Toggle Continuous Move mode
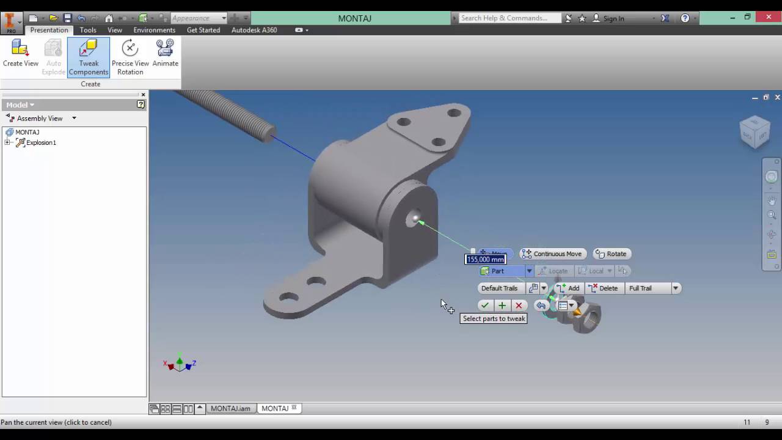 pos(552,254)
